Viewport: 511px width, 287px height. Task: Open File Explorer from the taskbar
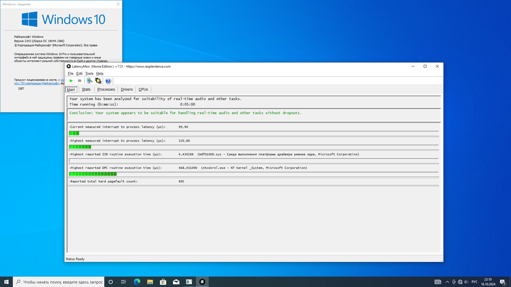(x=150, y=282)
